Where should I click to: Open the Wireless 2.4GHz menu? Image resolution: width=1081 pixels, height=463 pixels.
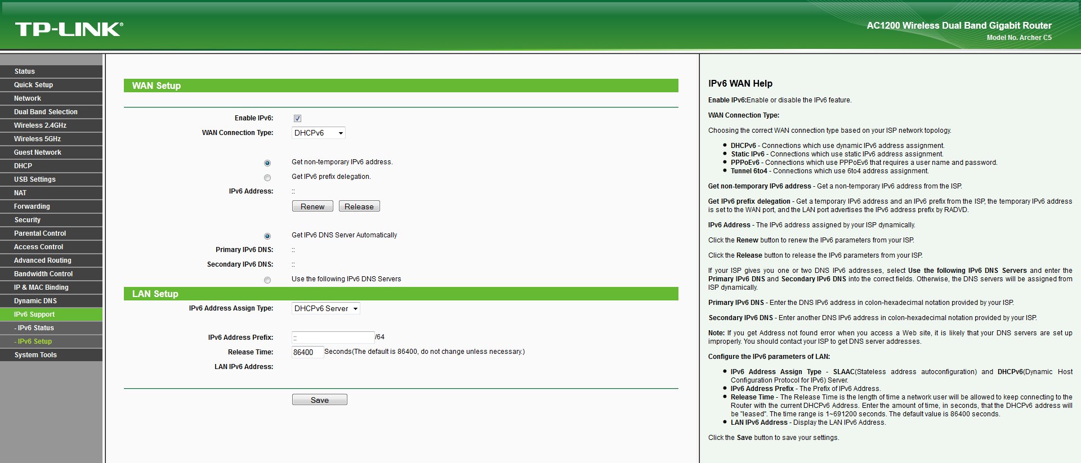click(51, 125)
